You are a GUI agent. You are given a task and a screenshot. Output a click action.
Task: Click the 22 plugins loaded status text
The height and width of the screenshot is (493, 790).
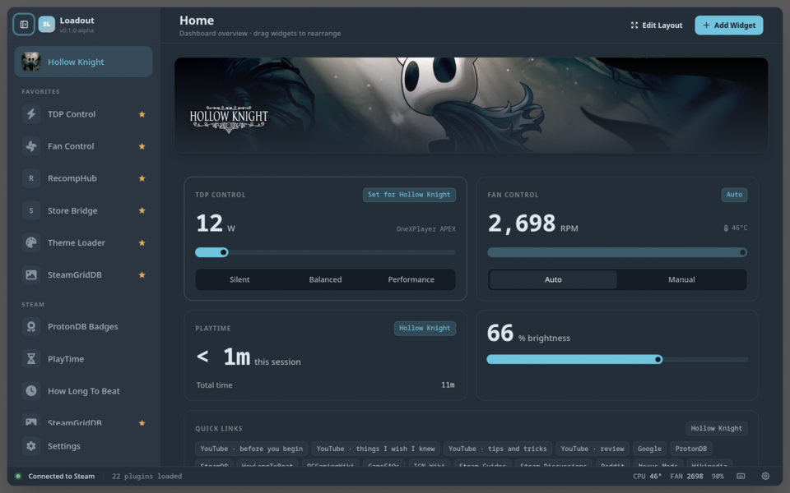[x=146, y=476]
